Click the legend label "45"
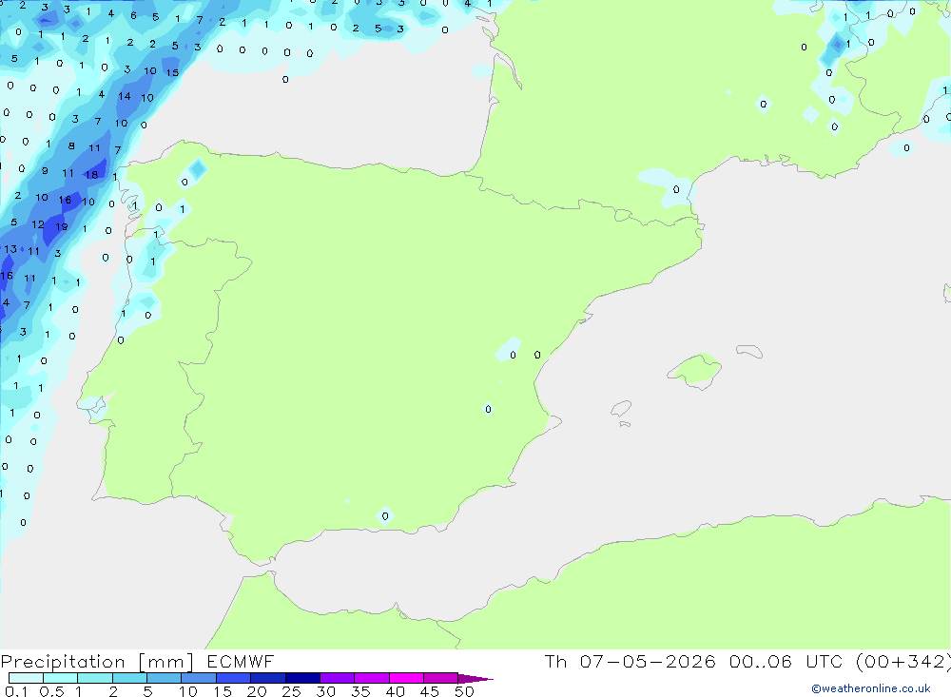 (x=430, y=691)
